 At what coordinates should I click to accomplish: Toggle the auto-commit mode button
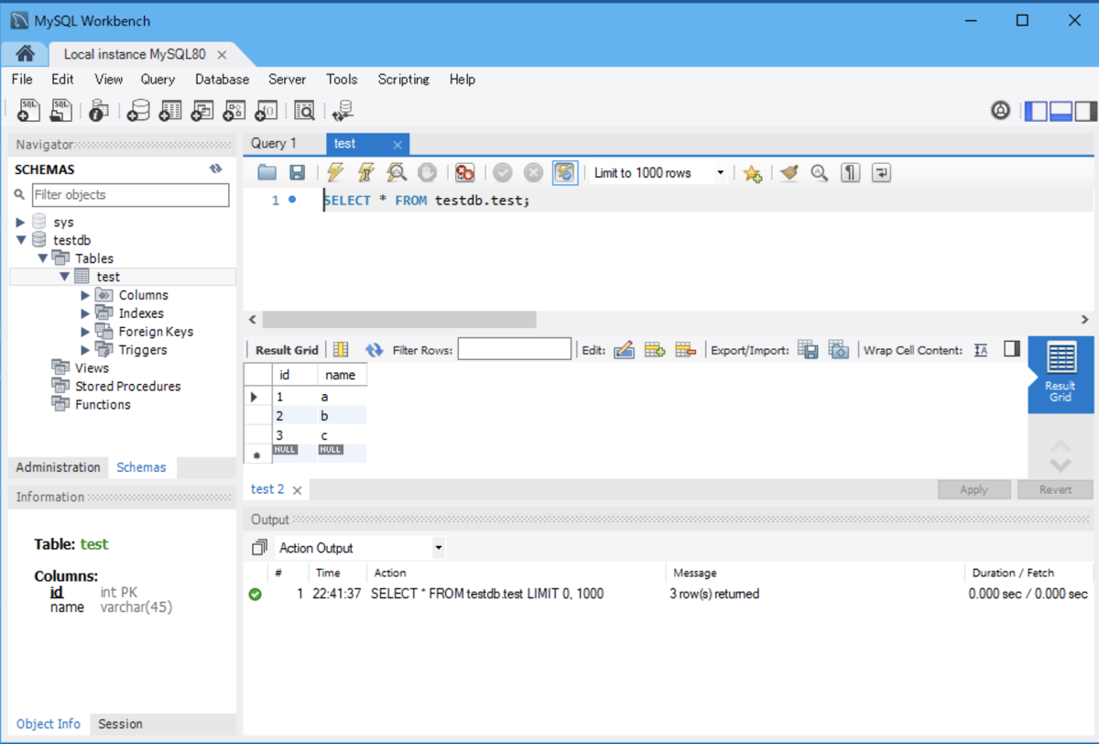click(x=565, y=172)
